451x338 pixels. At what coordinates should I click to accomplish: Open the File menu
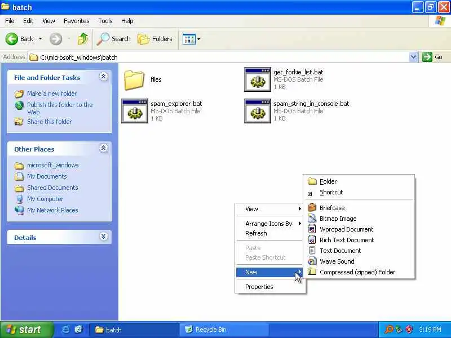10,21
